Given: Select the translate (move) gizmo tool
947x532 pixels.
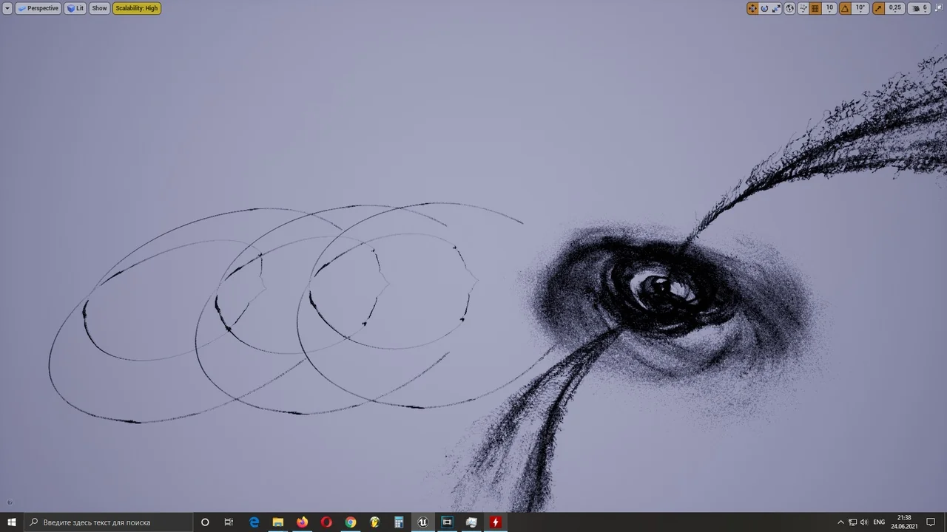Looking at the screenshot, I should pyautogui.click(x=752, y=8).
